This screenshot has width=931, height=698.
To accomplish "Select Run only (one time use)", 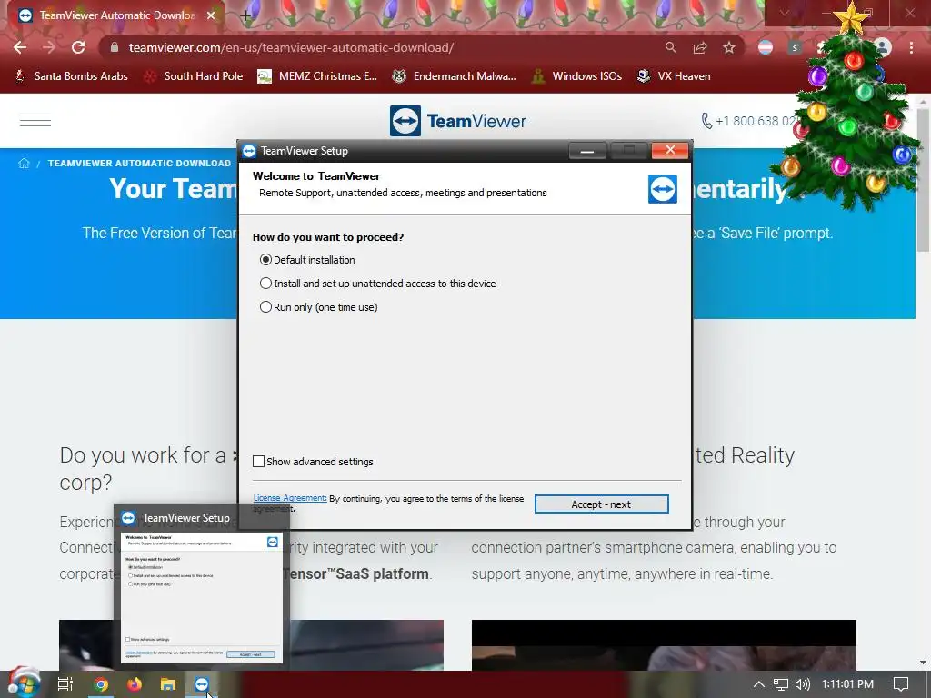I will click(x=265, y=307).
